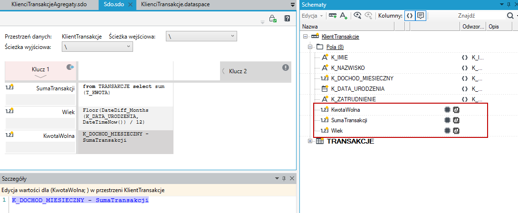Switch to KlienciTransakcje.dataspace tab
Viewport: 518px width, 213px height.
175,5
